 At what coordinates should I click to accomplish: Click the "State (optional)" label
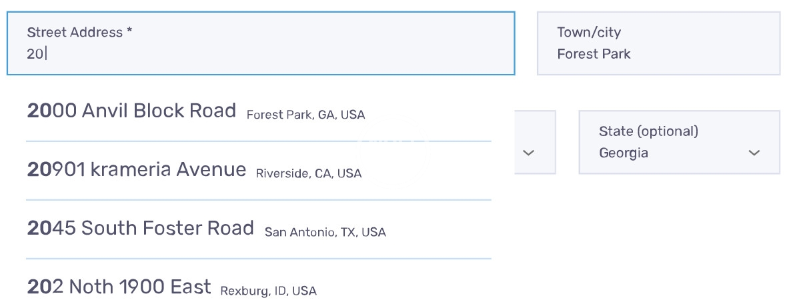648,131
